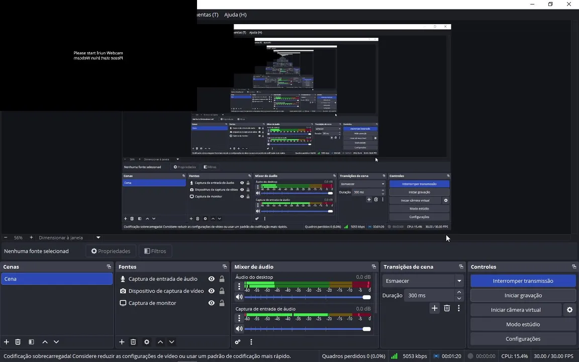This screenshot has width=579, height=362.
Task: Toggle lock for Captura de monitor
Action: (222, 303)
